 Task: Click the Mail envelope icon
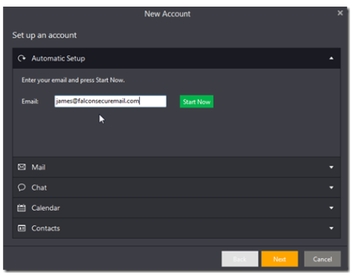(21, 167)
